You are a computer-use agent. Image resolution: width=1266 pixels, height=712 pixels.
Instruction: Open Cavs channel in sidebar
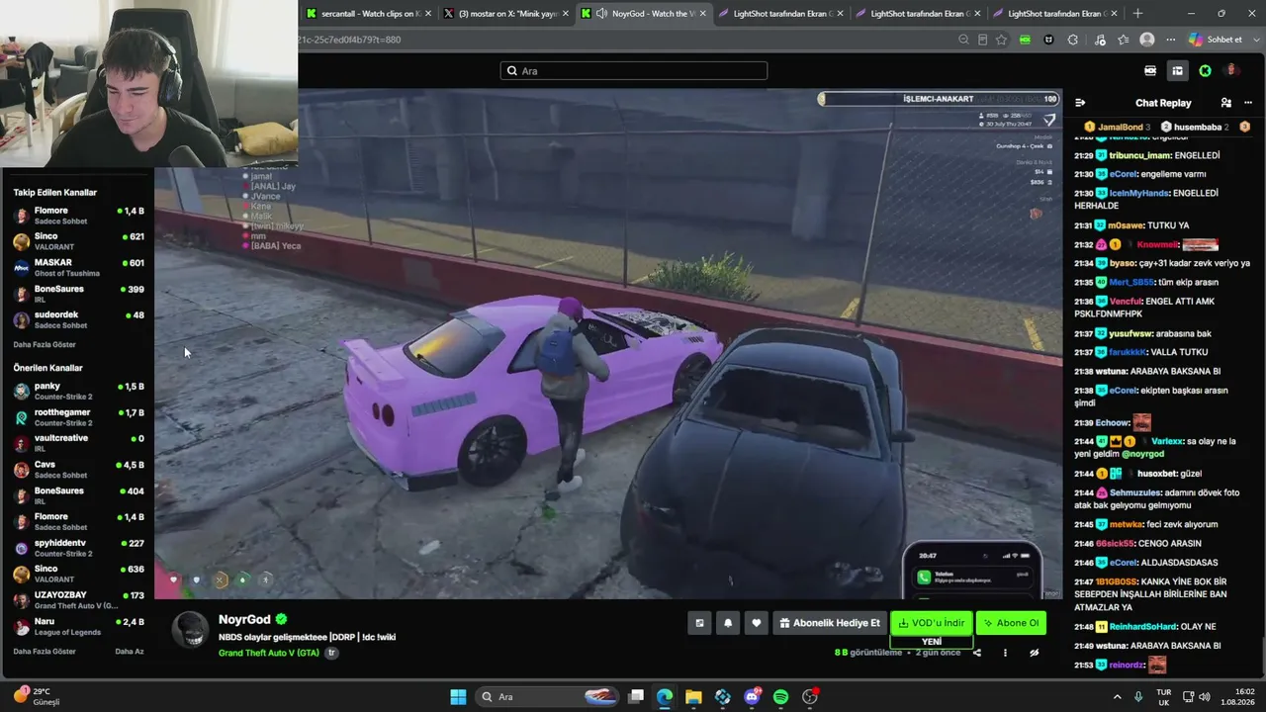(79, 470)
